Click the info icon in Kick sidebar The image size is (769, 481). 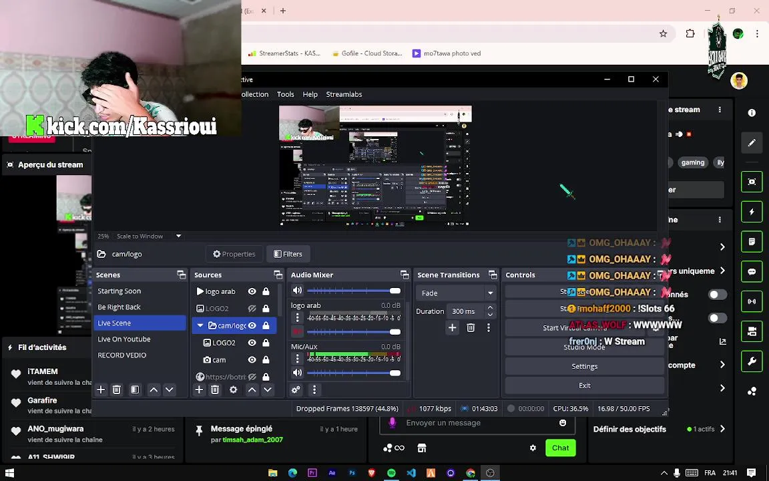tap(752, 113)
